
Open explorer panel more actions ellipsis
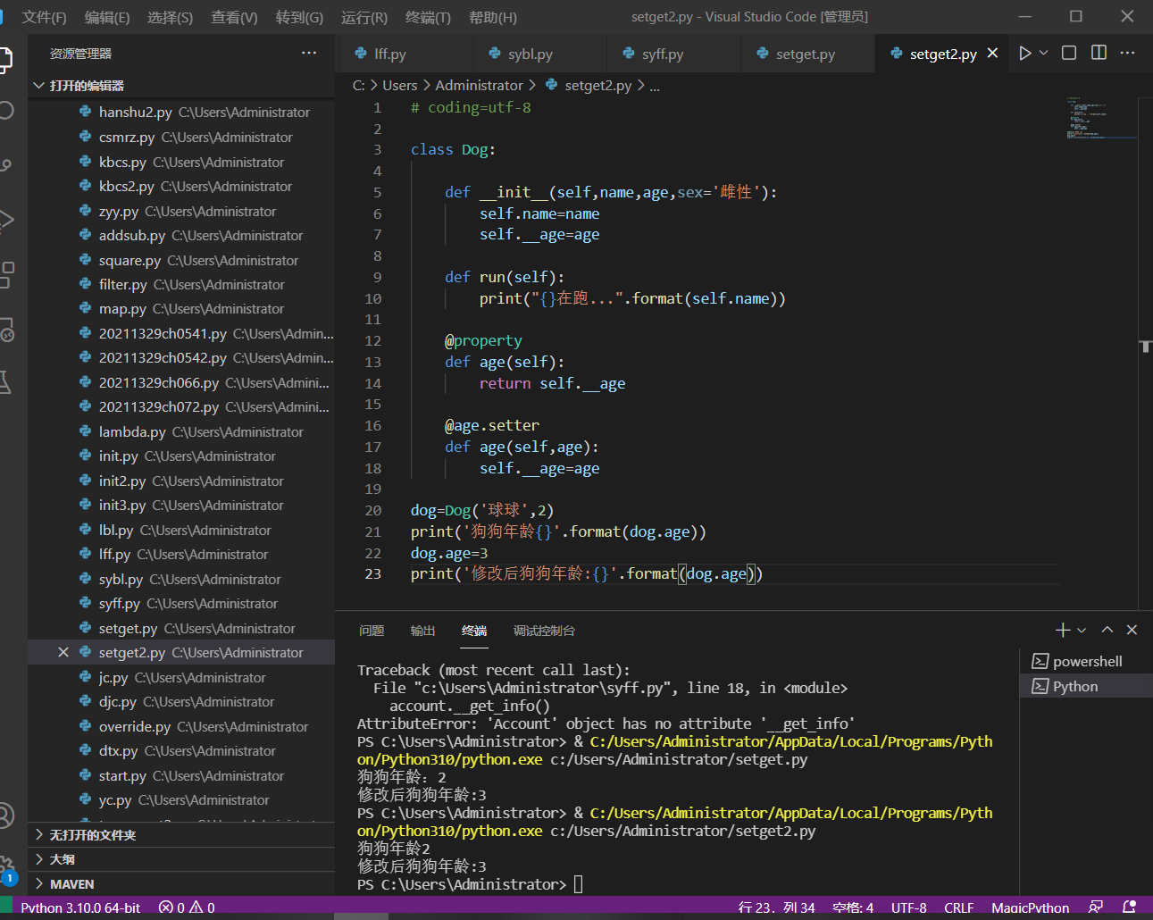[x=309, y=54]
